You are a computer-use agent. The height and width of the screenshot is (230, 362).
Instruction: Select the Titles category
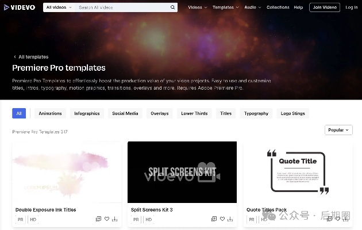(226, 113)
